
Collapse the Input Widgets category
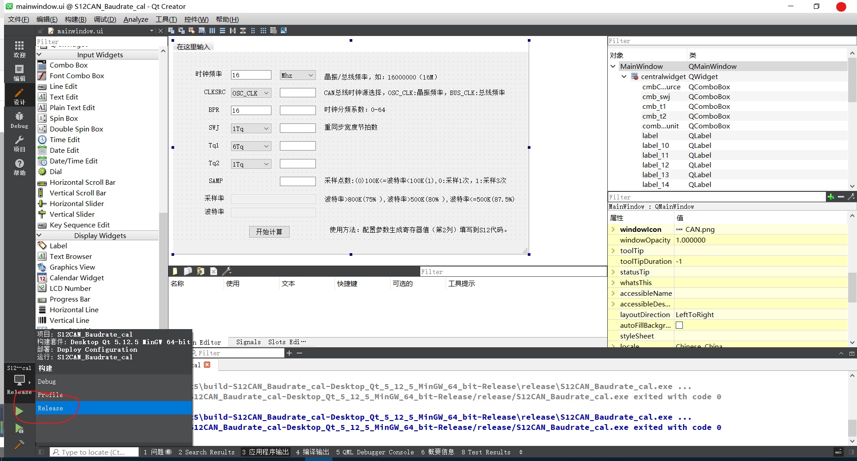pyautogui.click(x=39, y=55)
